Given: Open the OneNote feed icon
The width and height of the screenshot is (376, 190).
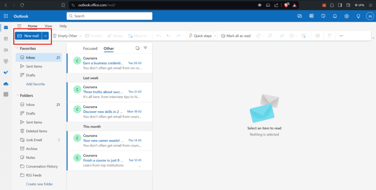Looking at the screenshot, I should coord(311,16).
